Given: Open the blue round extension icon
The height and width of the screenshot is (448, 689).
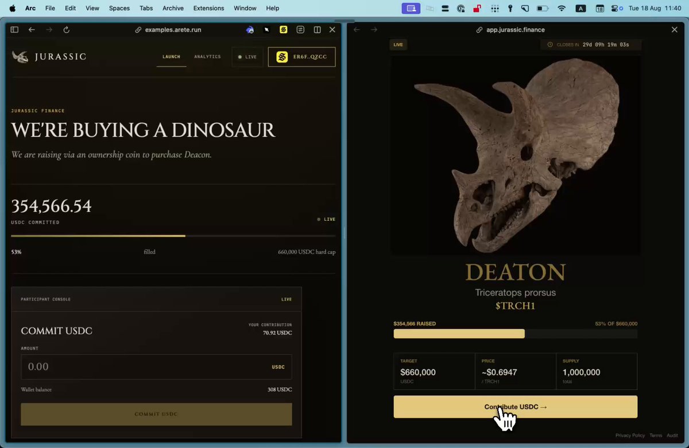Looking at the screenshot, I should coord(250,30).
